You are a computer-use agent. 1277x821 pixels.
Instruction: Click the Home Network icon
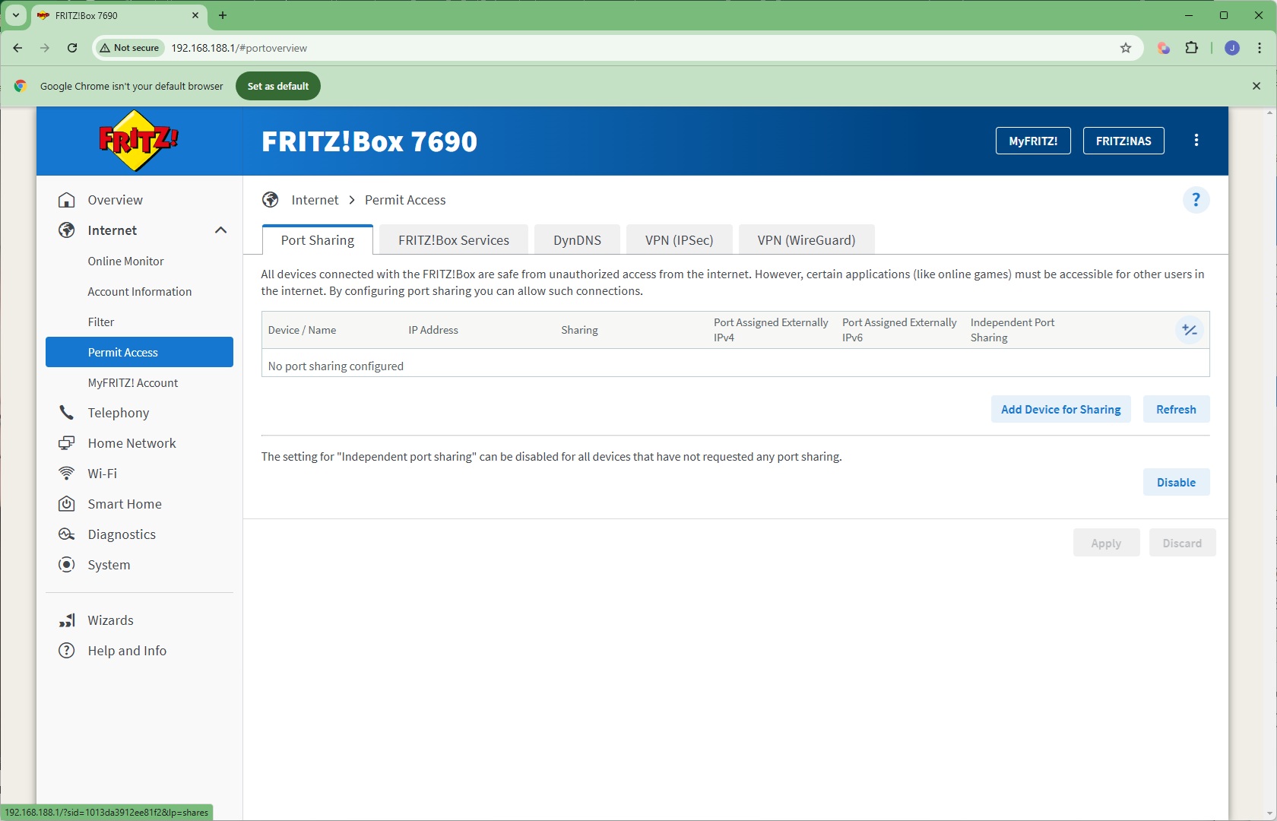(x=67, y=443)
